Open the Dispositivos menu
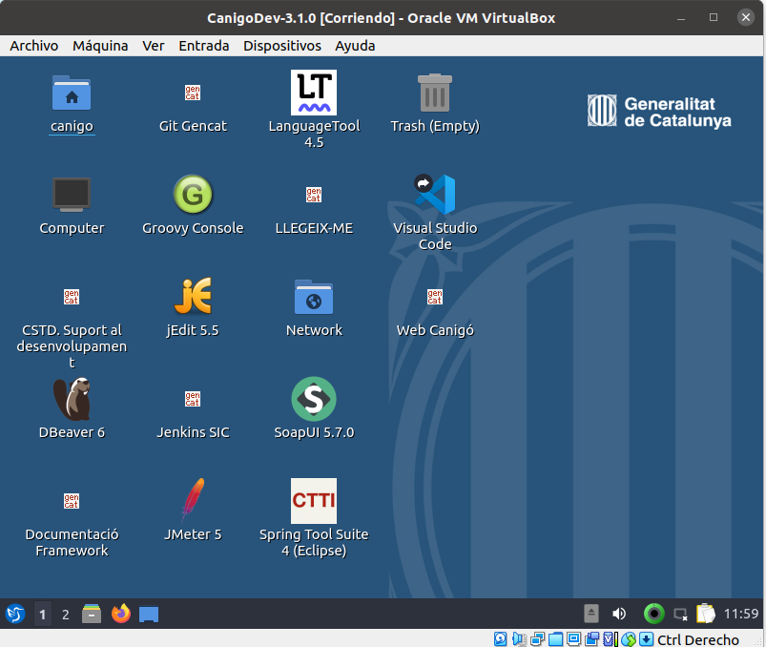This screenshot has height=647, width=766. click(281, 46)
